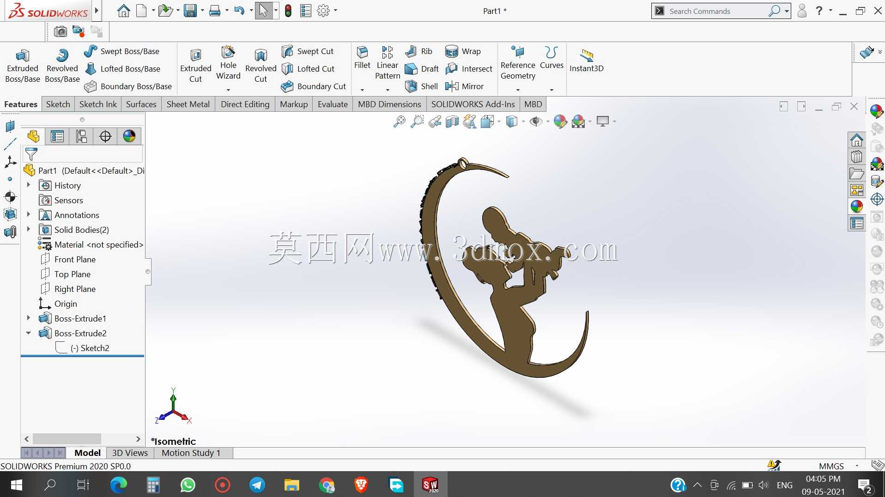Select the Extruded Cut tool
The width and height of the screenshot is (885, 497).
tap(195, 66)
